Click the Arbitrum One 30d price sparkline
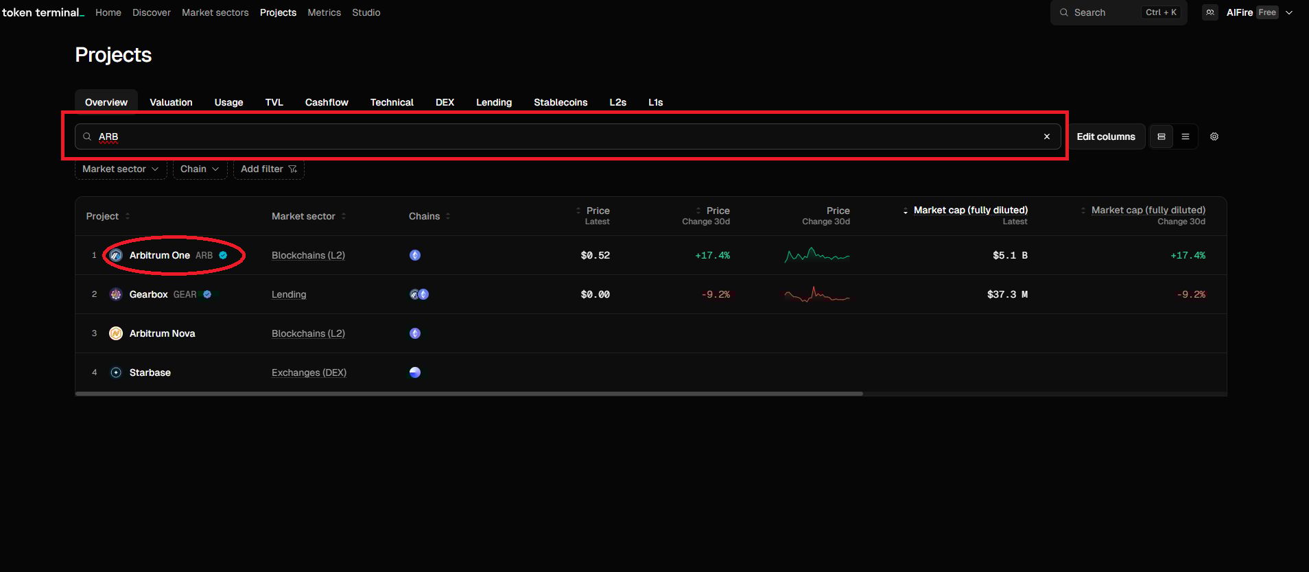This screenshot has width=1309, height=572. point(817,255)
